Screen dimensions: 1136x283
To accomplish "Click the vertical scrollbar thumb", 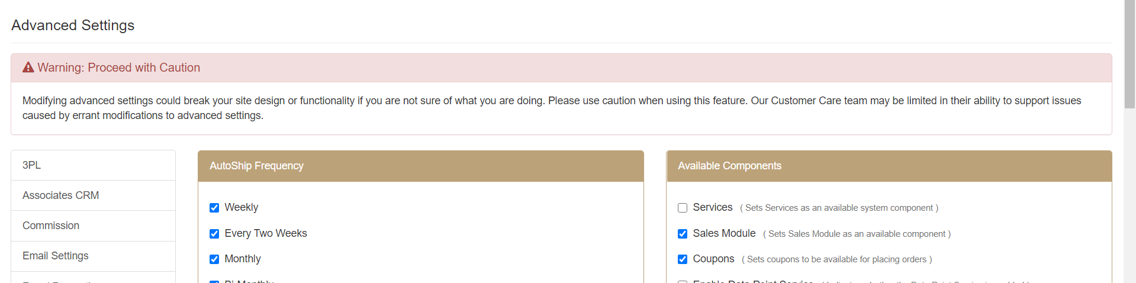I will (x=1129, y=54).
